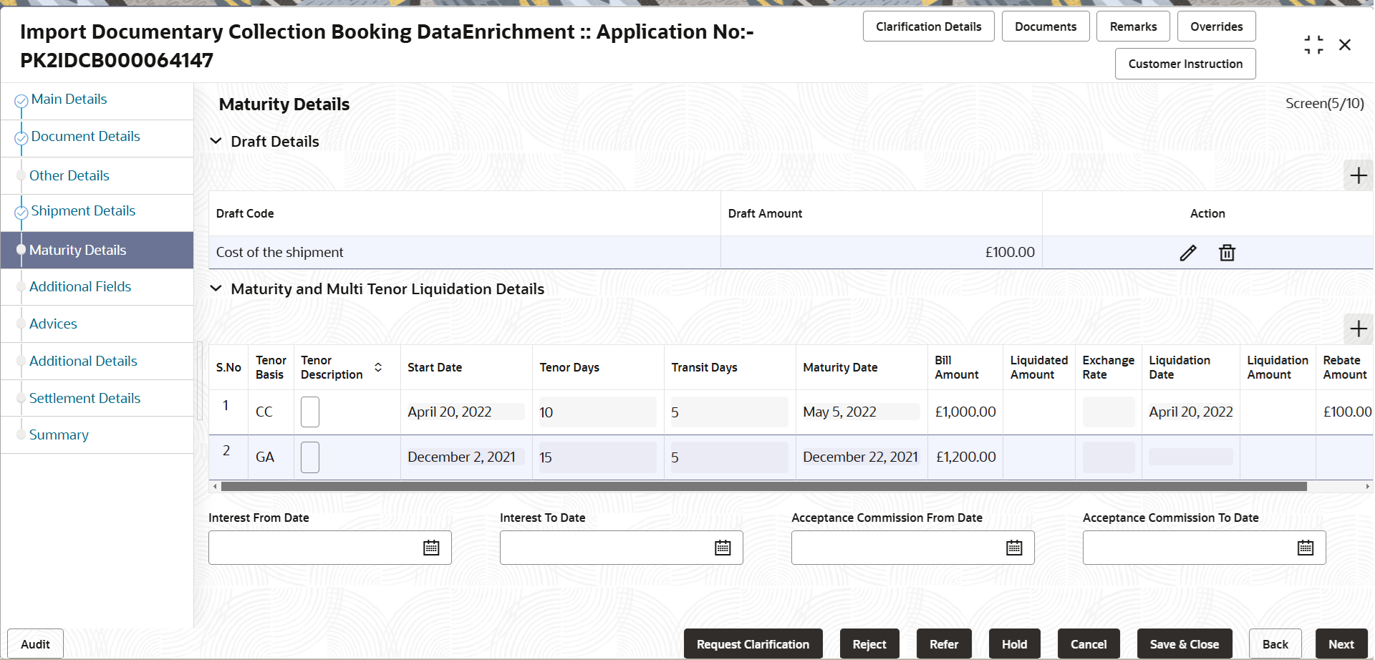
Task: Click the Tenor Days field in row 1
Action: (x=597, y=412)
